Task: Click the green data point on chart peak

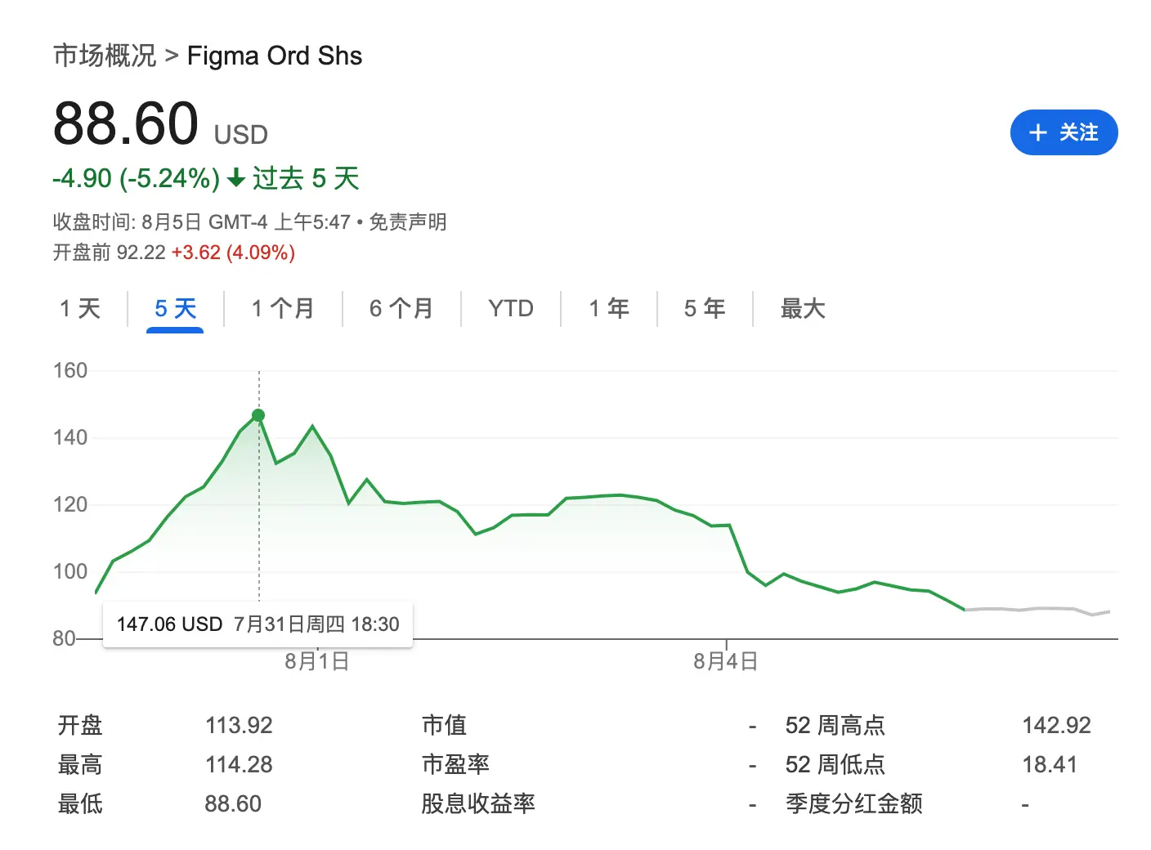Action: pyautogui.click(x=258, y=415)
